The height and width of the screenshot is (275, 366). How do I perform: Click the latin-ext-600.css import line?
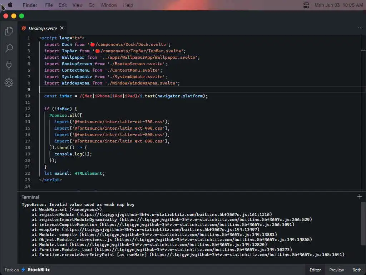[112, 141]
